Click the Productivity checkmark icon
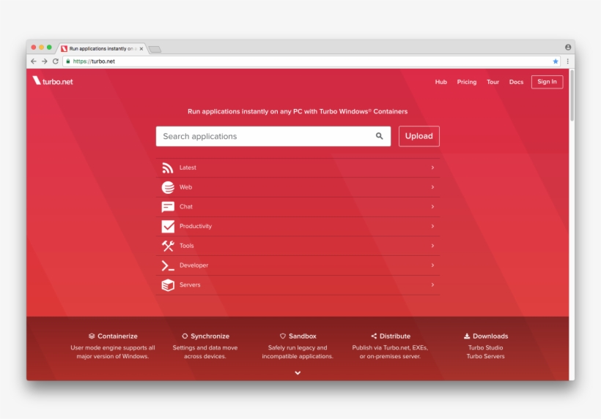Image resolution: width=601 pixels, height=419 pixels. [168, 227]
